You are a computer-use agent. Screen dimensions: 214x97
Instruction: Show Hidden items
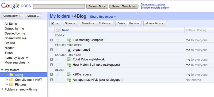click(9, 48)
